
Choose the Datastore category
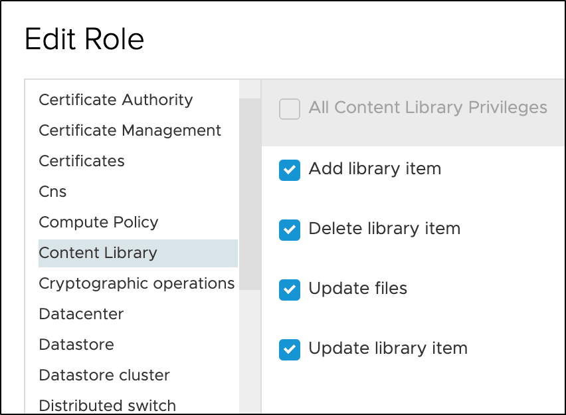click(76, 345)
